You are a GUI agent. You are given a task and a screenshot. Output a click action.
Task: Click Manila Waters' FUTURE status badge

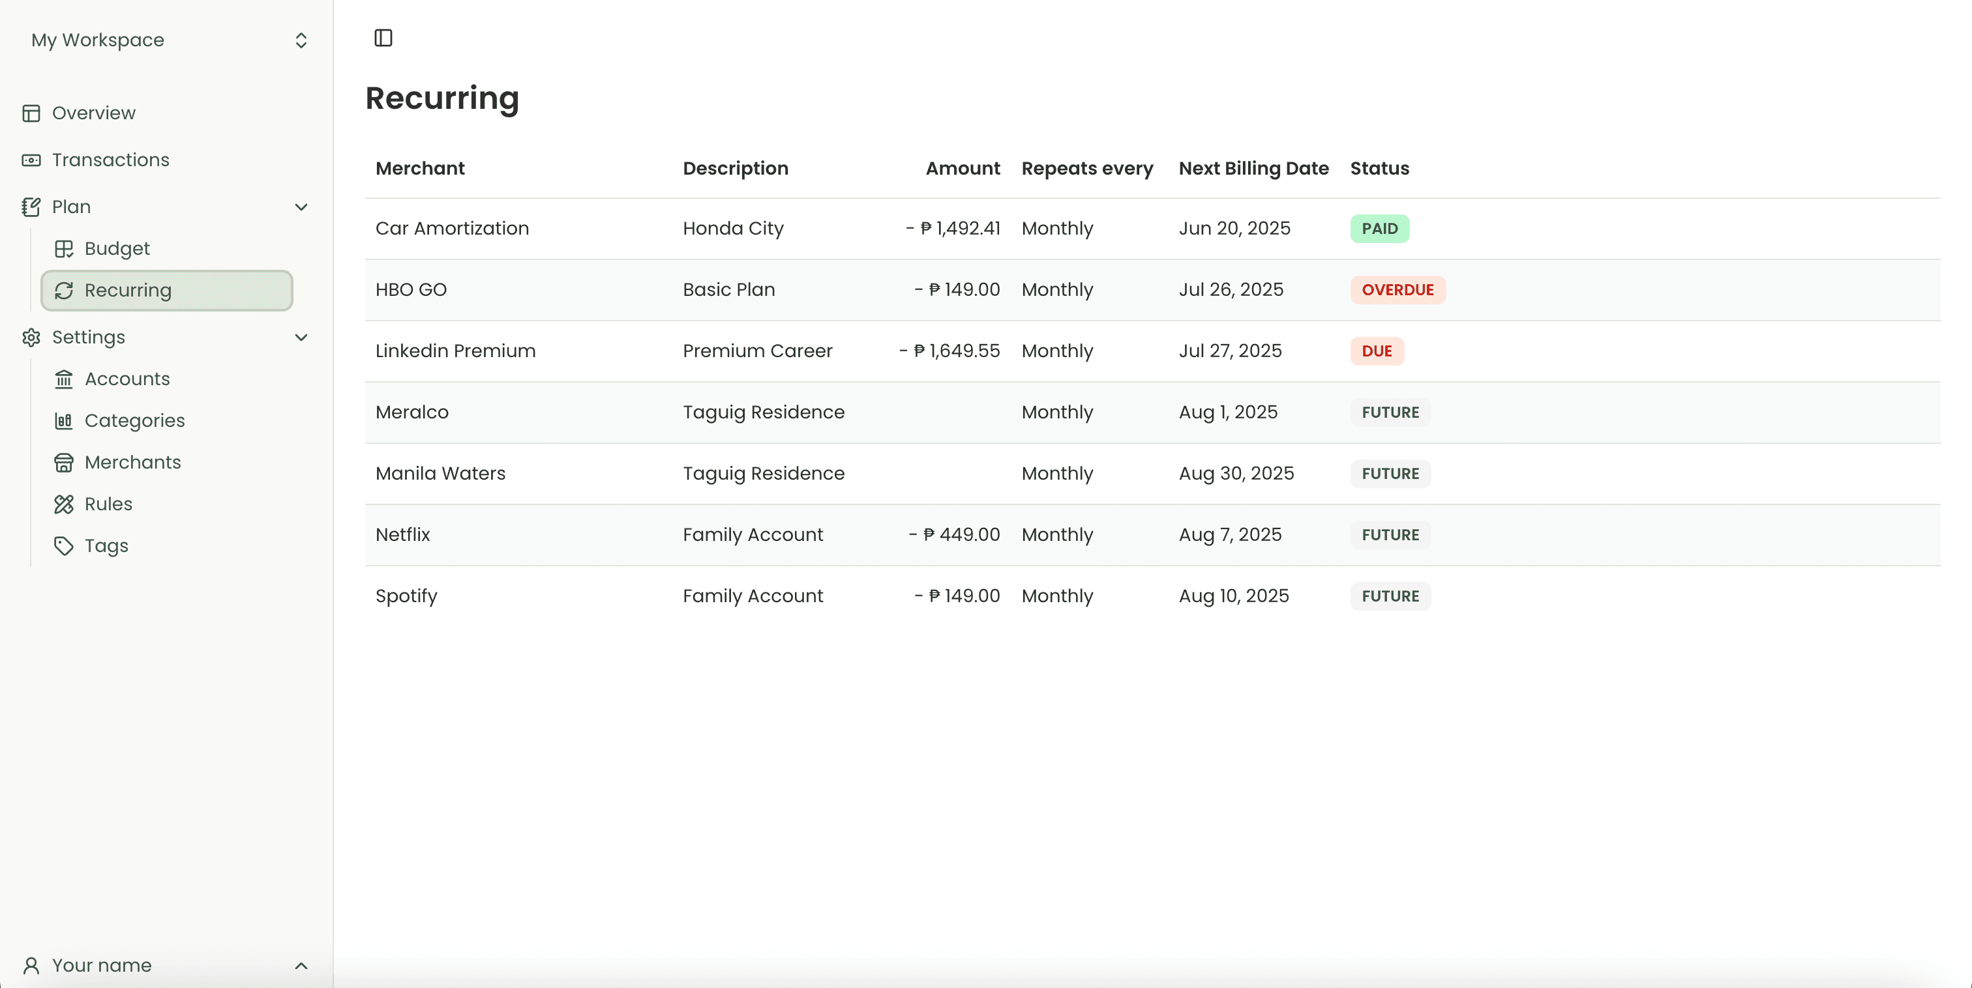point(1390,474)
